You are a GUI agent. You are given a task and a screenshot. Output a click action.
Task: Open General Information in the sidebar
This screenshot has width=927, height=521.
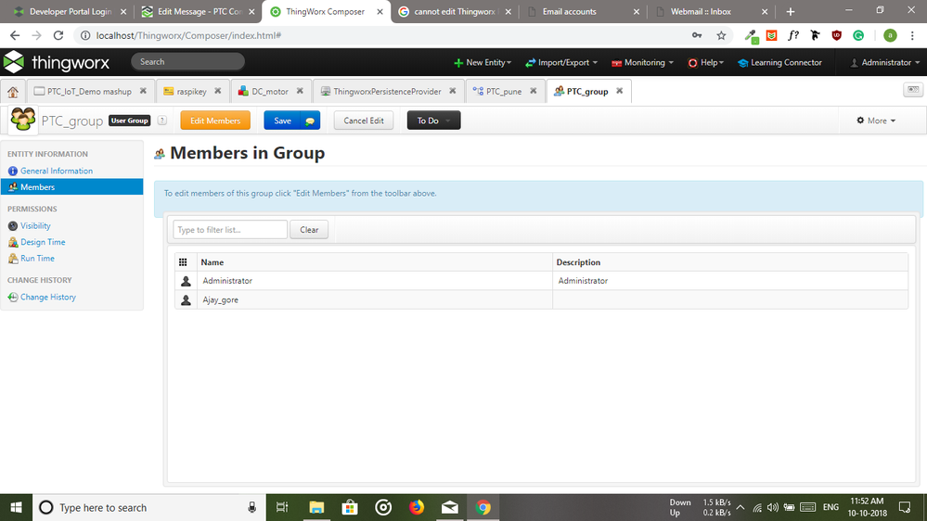[x=57, y=171]
